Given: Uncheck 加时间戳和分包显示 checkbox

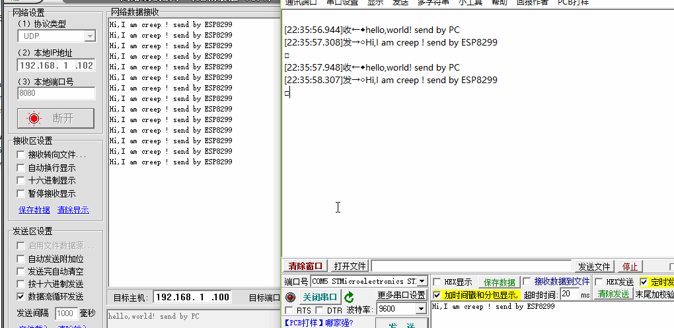Looking at the screenshot, I should [x=437, y=295].
